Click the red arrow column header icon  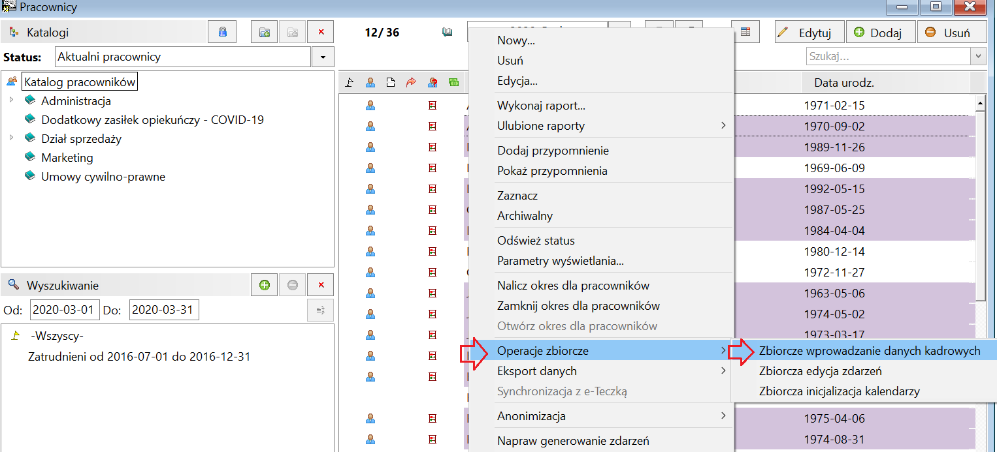(x=411, y=83)
